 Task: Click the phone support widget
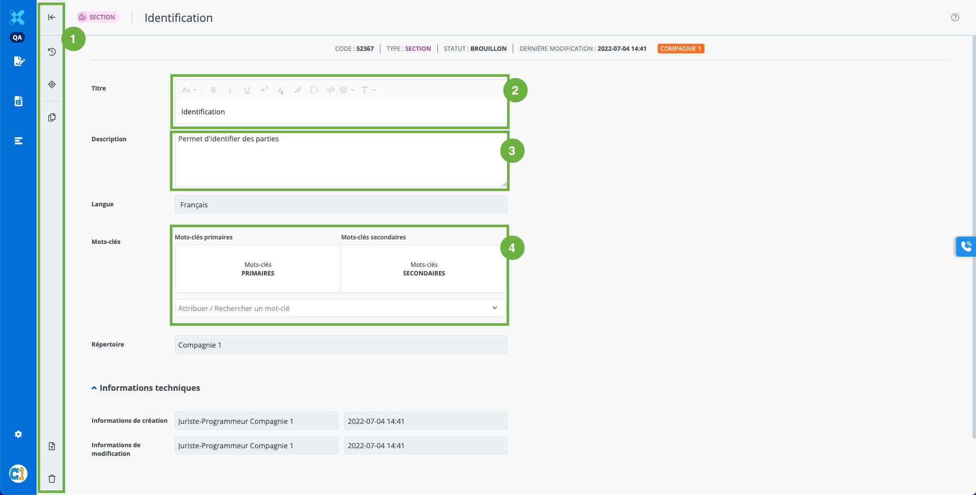[x=966, y=246]
